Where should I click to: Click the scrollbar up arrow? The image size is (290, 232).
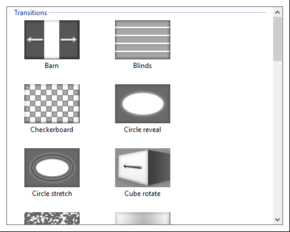[277, 12]
